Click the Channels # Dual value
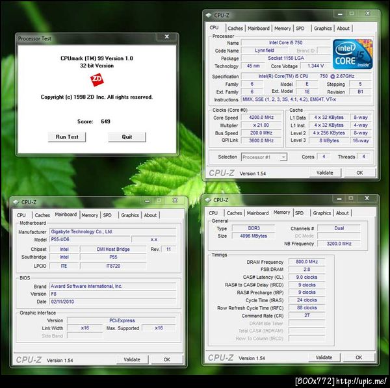Viewport: 390px width, 388px height. [339, 228]
